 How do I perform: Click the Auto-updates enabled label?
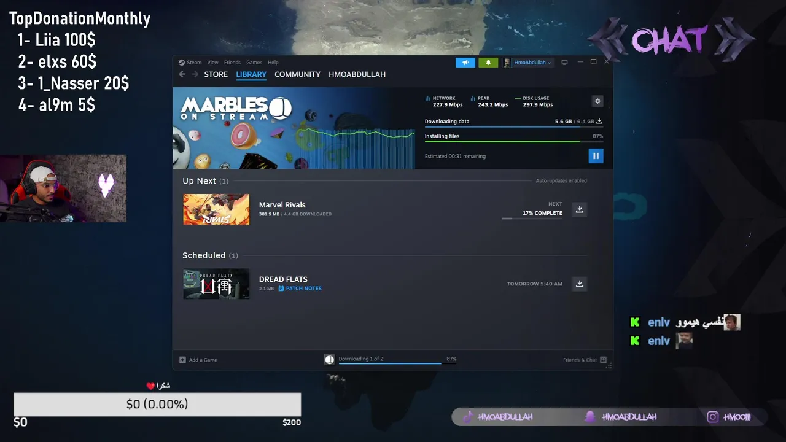[x=561, y=180]
